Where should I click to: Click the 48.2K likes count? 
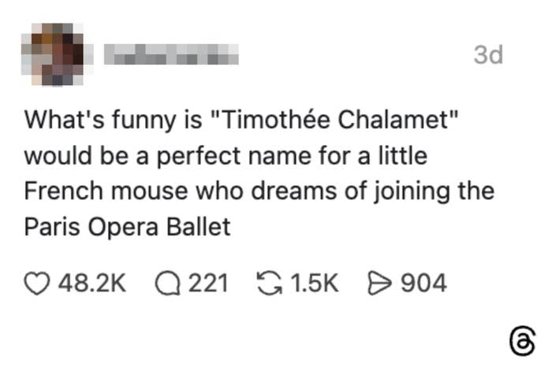coord(93,283)
